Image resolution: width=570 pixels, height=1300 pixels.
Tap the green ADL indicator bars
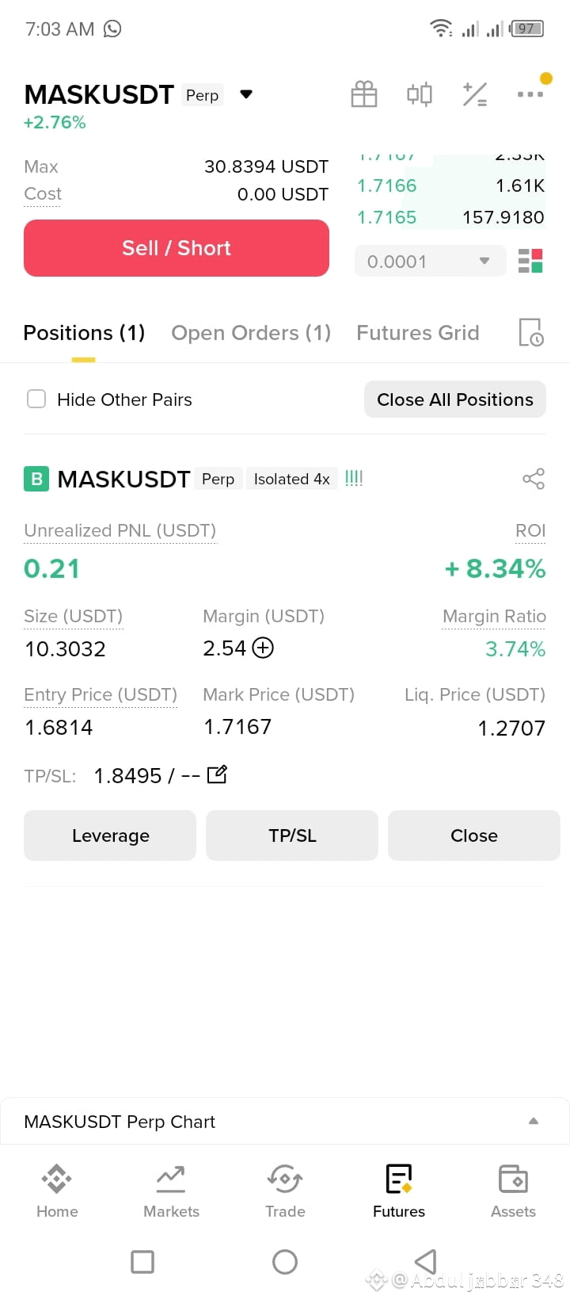[x=354, y=478]
